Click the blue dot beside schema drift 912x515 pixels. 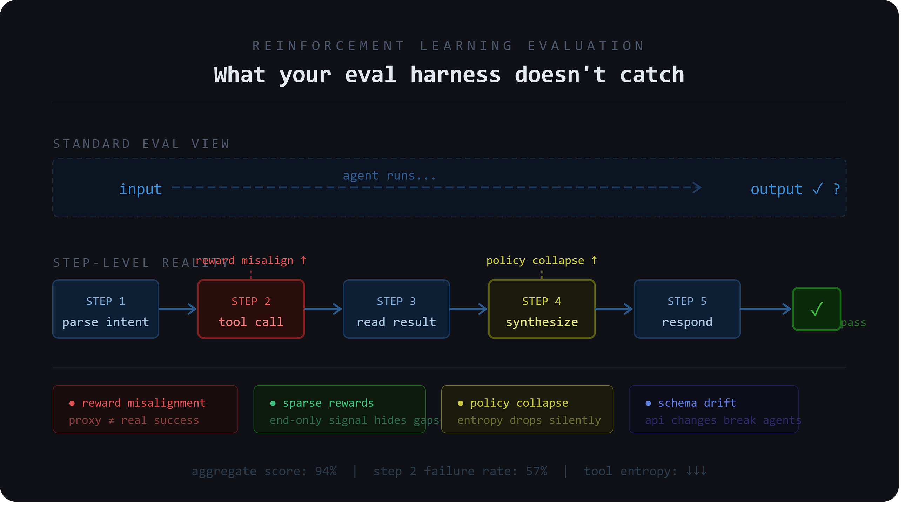pos(648,403)
